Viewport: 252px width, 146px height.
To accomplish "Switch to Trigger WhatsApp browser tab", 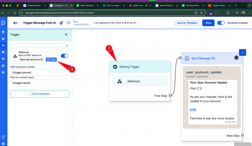I will pos(219,5).
